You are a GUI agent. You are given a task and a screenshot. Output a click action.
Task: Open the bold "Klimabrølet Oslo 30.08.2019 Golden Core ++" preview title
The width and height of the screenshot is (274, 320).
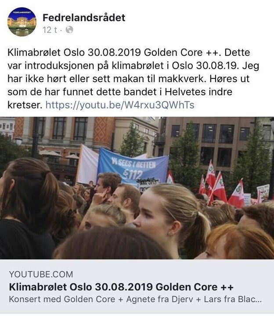click(121, 287)
